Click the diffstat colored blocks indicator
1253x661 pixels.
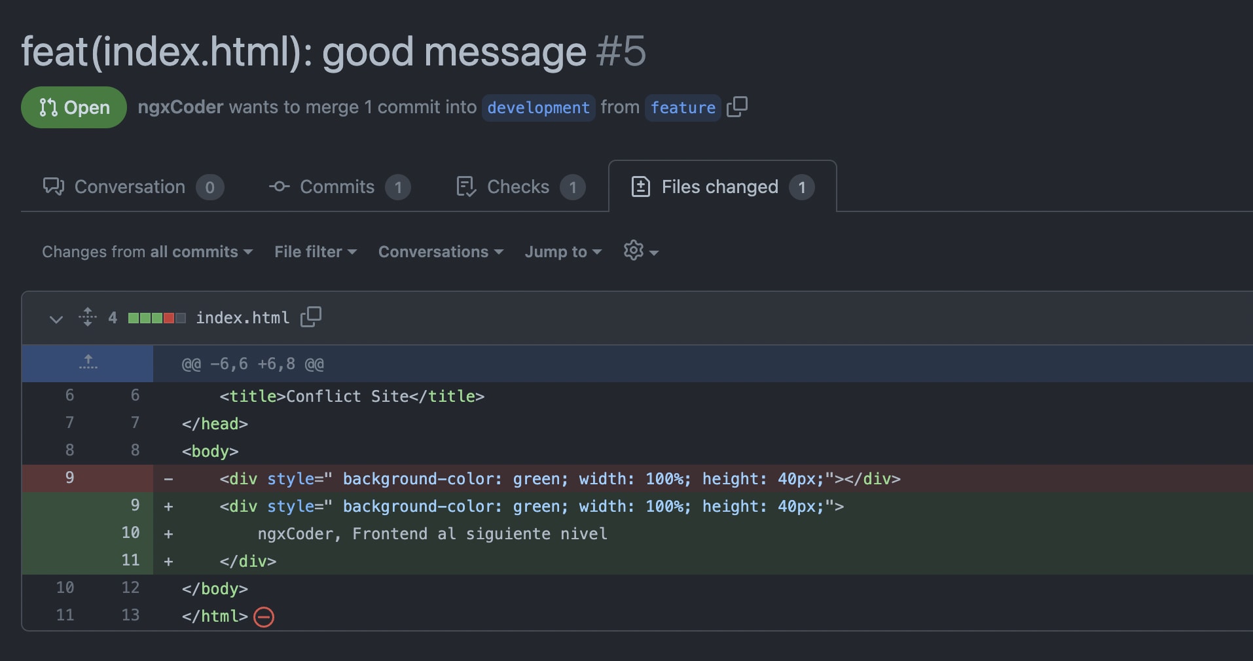[157, 318]
